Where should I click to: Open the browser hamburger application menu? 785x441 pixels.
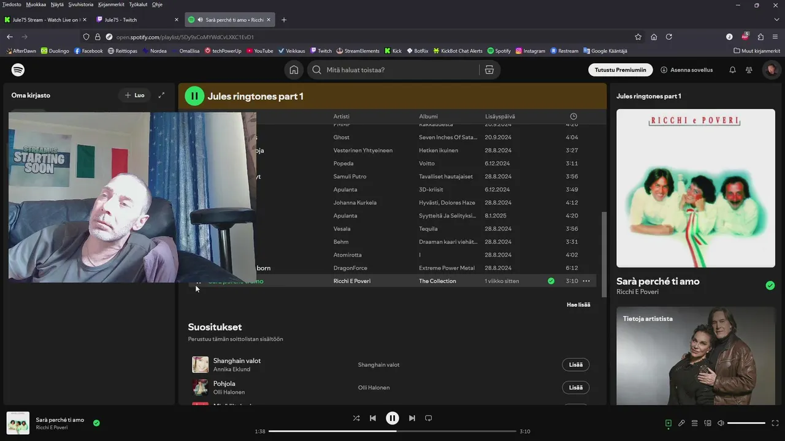pyautogui.click(x=776, y=37)
